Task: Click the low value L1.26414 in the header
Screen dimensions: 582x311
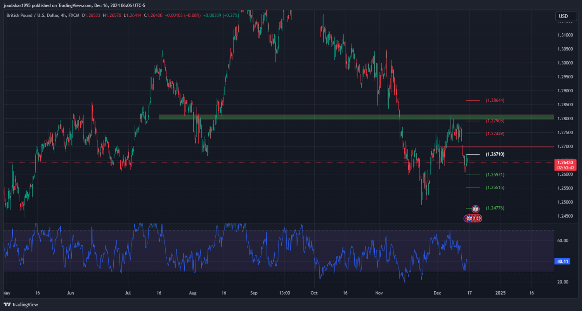Action: tap(133, 15)
